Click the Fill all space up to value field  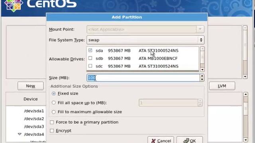coord(168,103)
